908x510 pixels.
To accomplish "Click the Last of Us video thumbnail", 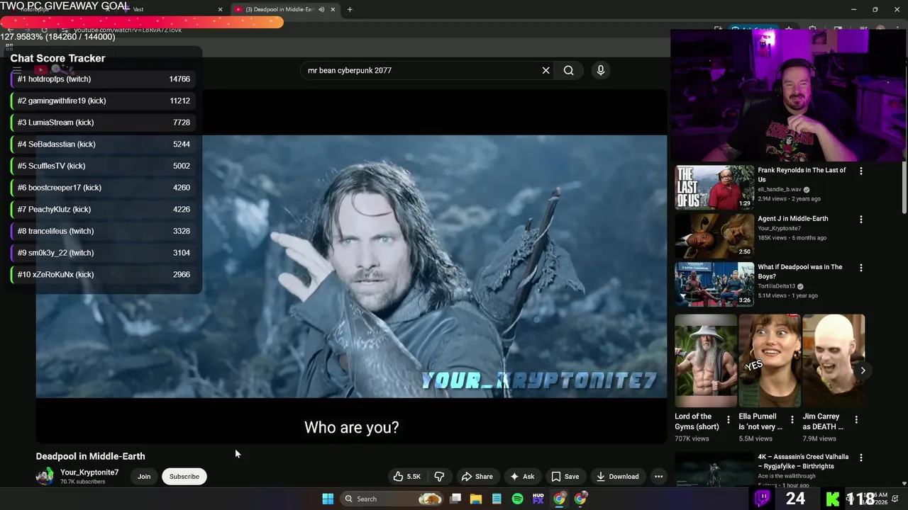I will 714,188.
